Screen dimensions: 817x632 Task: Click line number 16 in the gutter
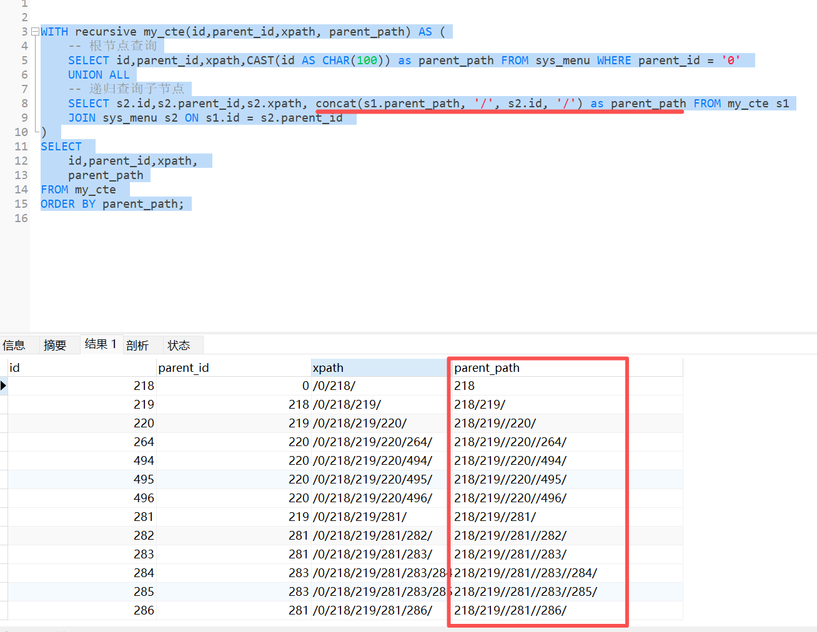coord(21,218)
